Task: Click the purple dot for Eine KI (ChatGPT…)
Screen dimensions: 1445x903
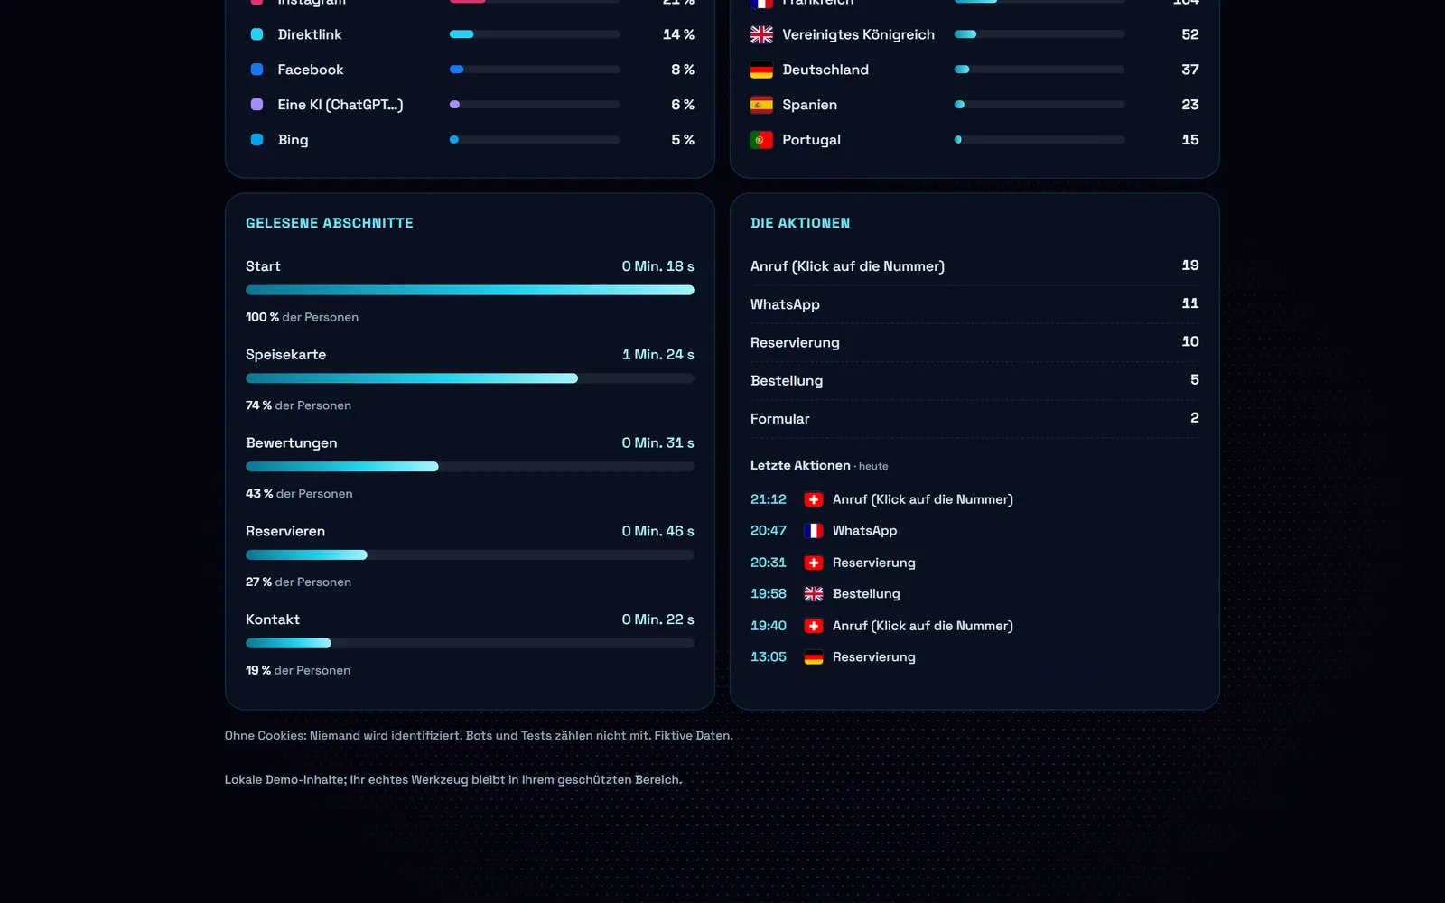Action: click(x=256, y=105)
